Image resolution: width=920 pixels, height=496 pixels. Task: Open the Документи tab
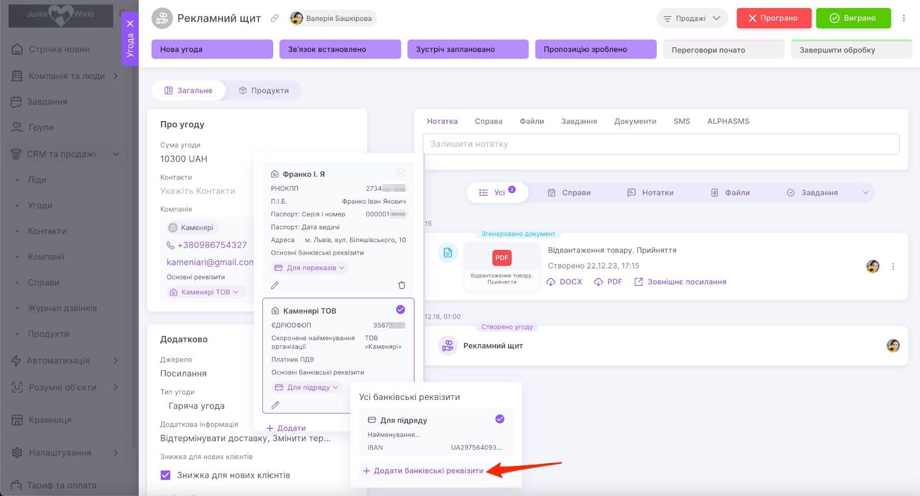click(635, 121)
